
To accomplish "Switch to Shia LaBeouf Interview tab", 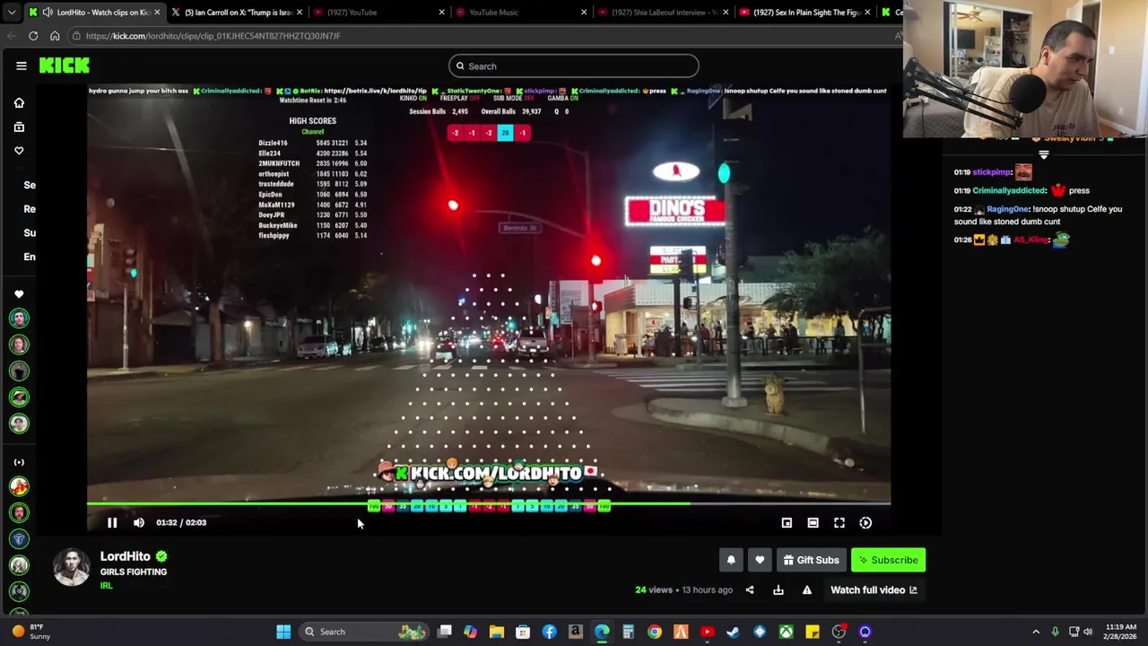I will pyautogui.click(x=662, y=13).
